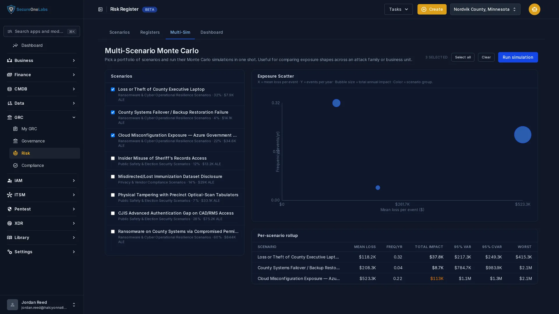Click the Finance section icon

point(10,75)
